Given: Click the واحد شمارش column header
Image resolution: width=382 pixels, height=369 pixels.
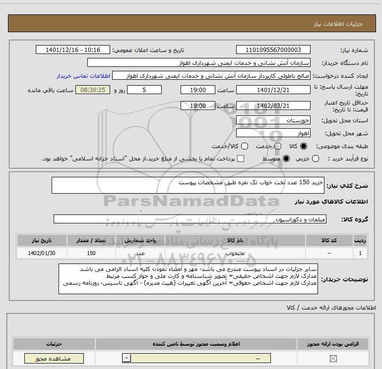Looking at the screenshot, I should 140,240.
